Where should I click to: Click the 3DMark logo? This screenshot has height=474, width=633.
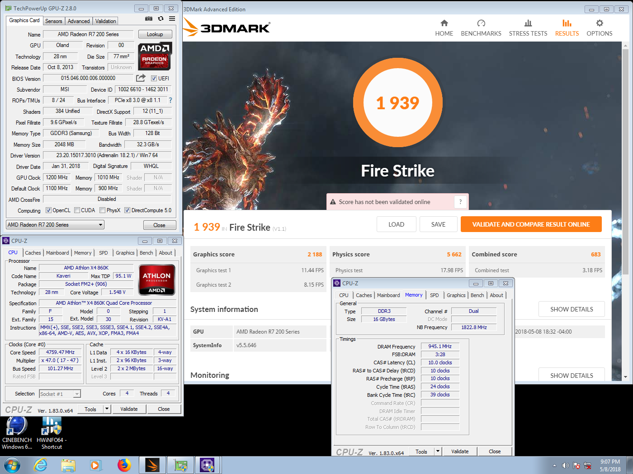227,28
